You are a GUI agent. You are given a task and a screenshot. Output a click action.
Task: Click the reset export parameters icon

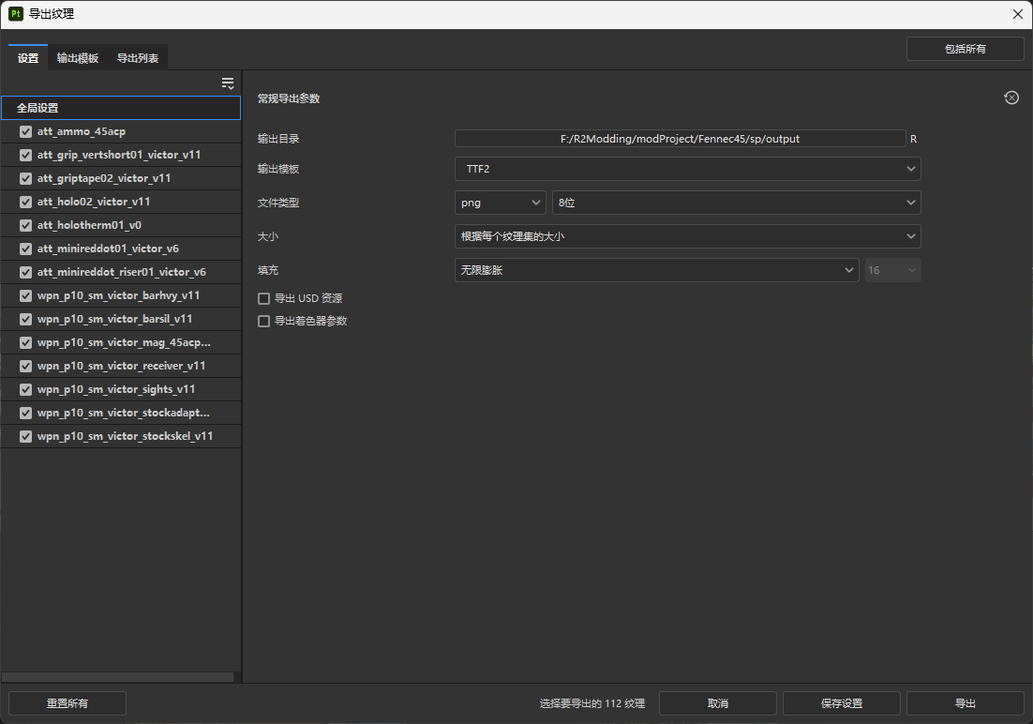pyautogui.click(x=1011, y=98)
